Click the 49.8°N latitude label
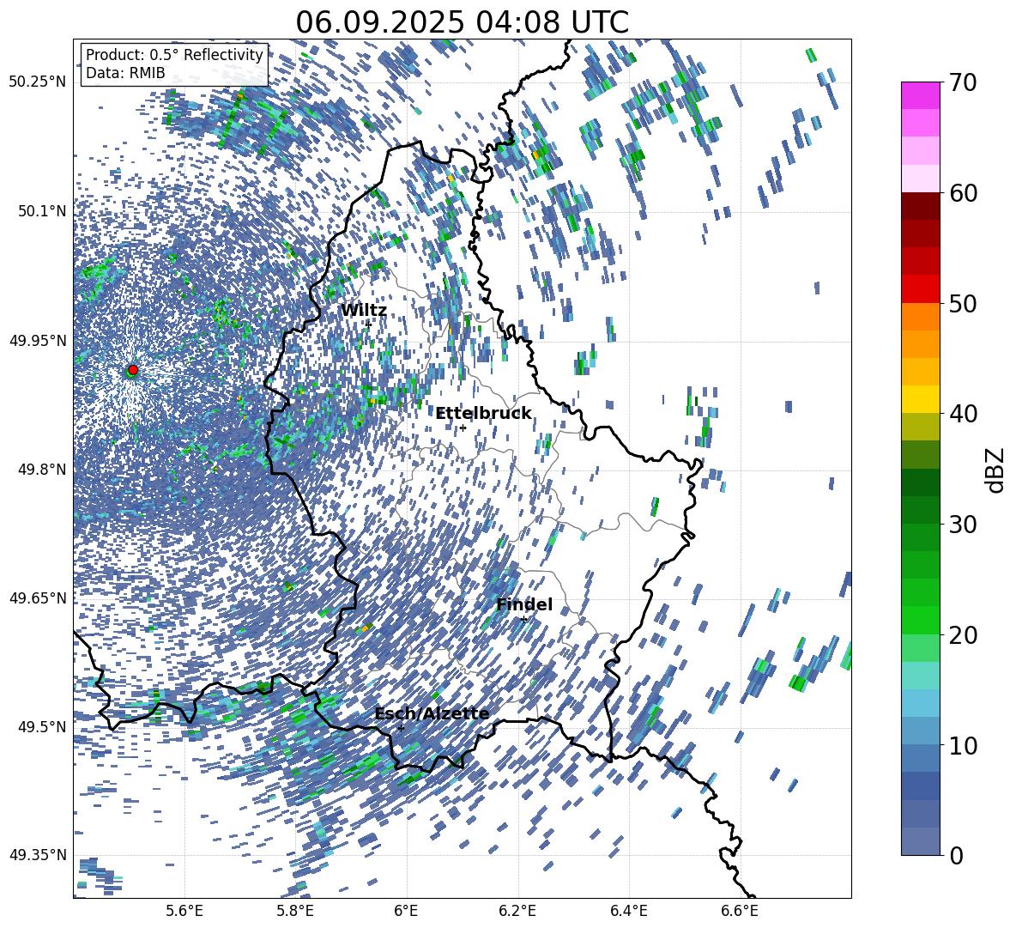The width and height of the screenshot is (1016, 928). pos(42,469)
